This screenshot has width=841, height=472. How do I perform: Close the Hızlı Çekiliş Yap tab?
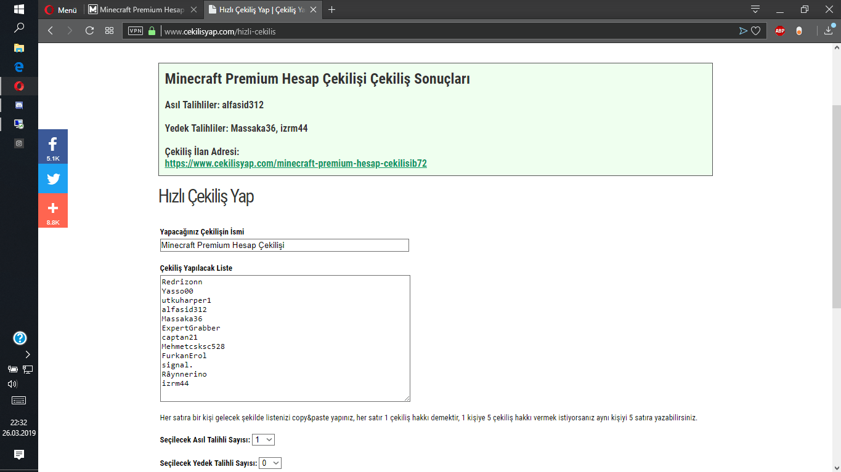coord(312,10)
